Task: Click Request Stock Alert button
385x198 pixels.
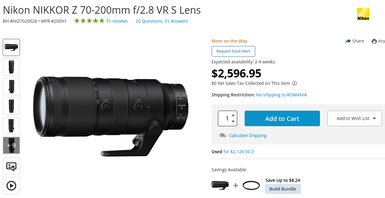Action: pos(233,51)
